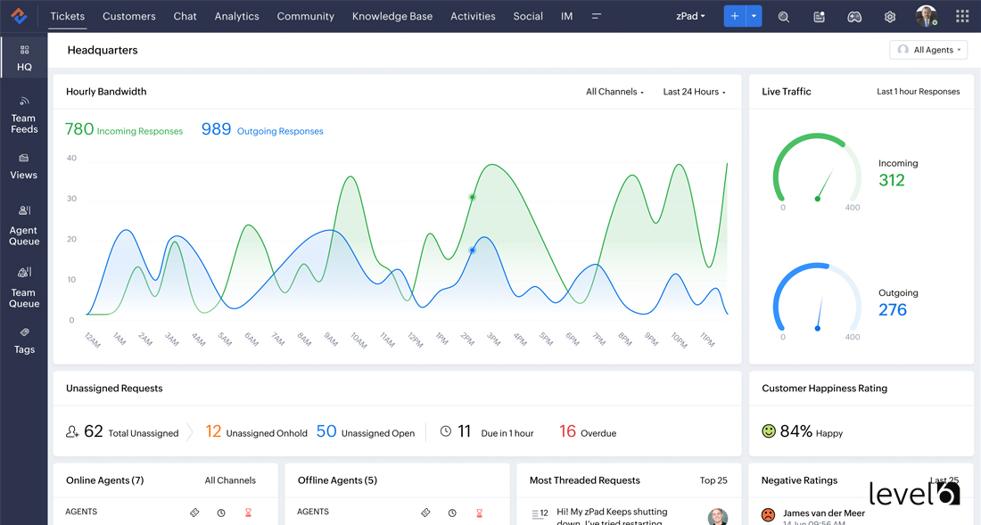This screenshot has height=525, width=981.
Task: Open the settings gear icon
Action: 889,15
